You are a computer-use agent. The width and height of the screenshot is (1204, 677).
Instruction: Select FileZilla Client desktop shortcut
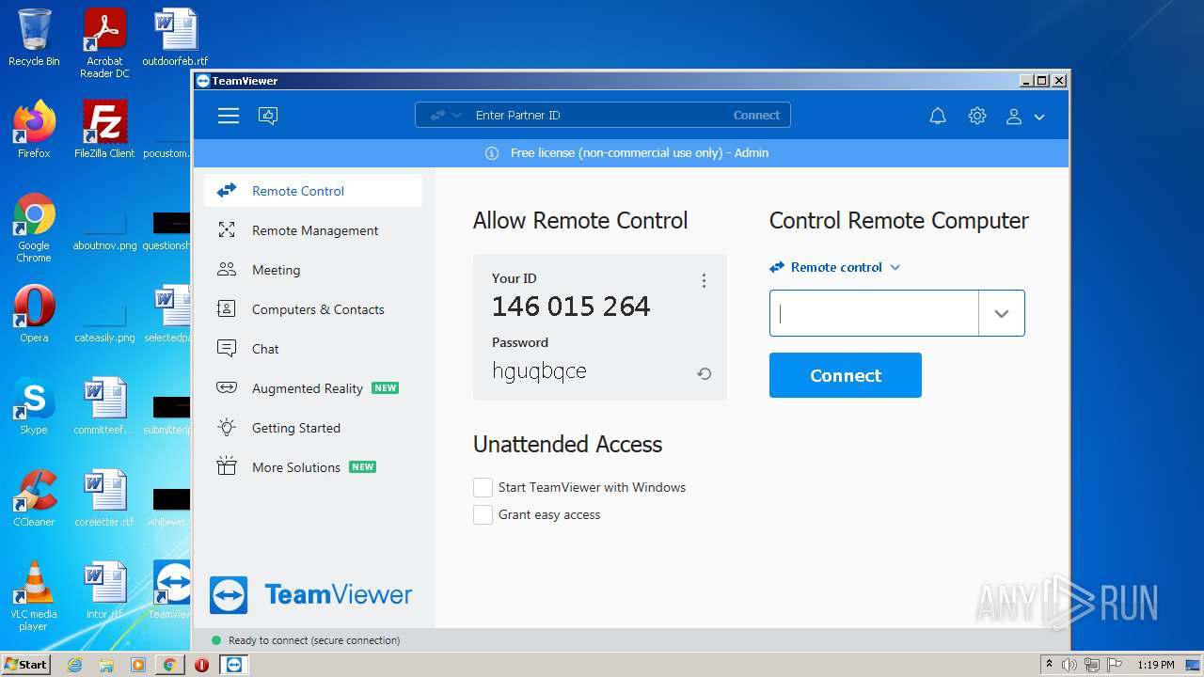(x=104, y=130)
